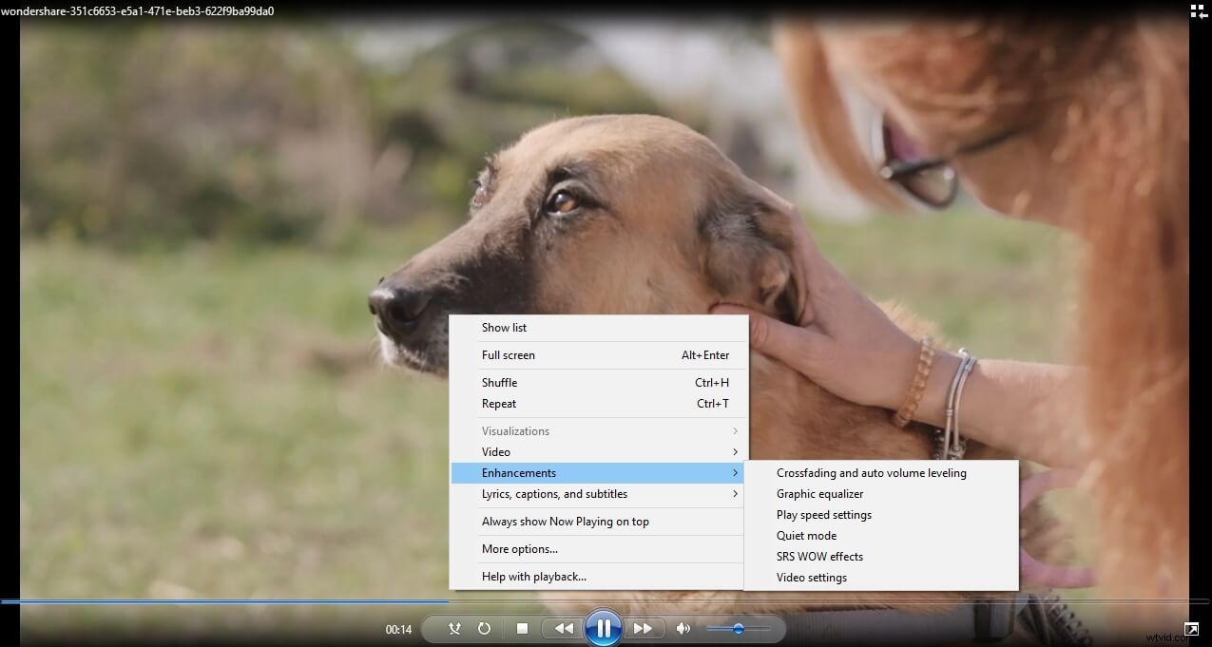Viewport: 1212px width, 647px height.
Task: Mute the audio volume
Action: coord(682,628)
